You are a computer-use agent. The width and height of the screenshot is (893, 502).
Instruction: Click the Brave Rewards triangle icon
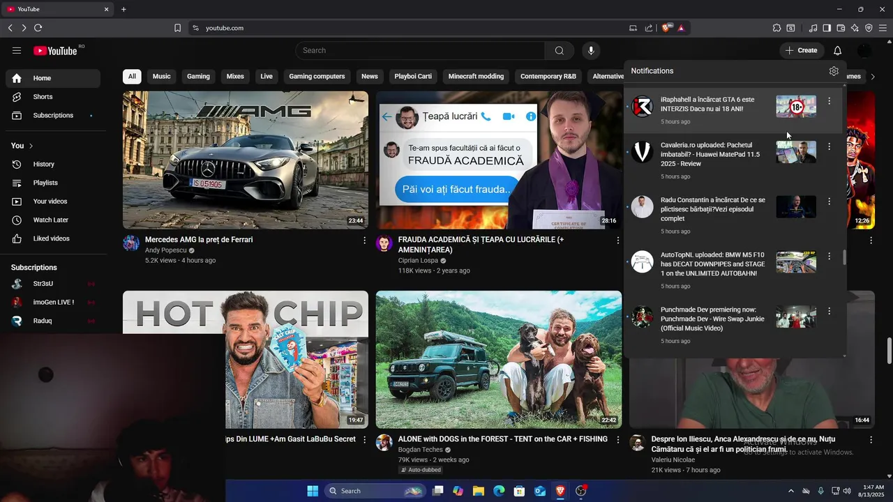click(x=681, y=28)
